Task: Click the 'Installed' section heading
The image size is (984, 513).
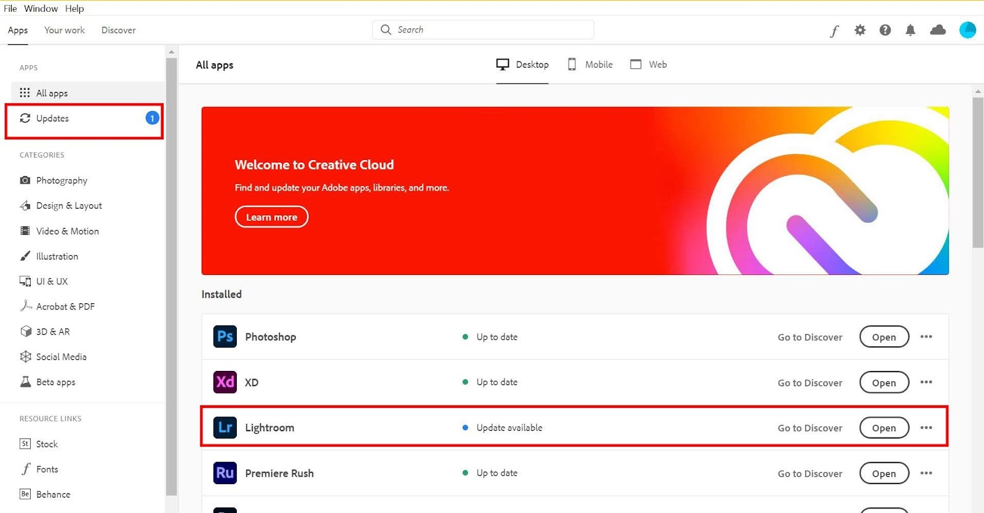Action: click(221, 294)
